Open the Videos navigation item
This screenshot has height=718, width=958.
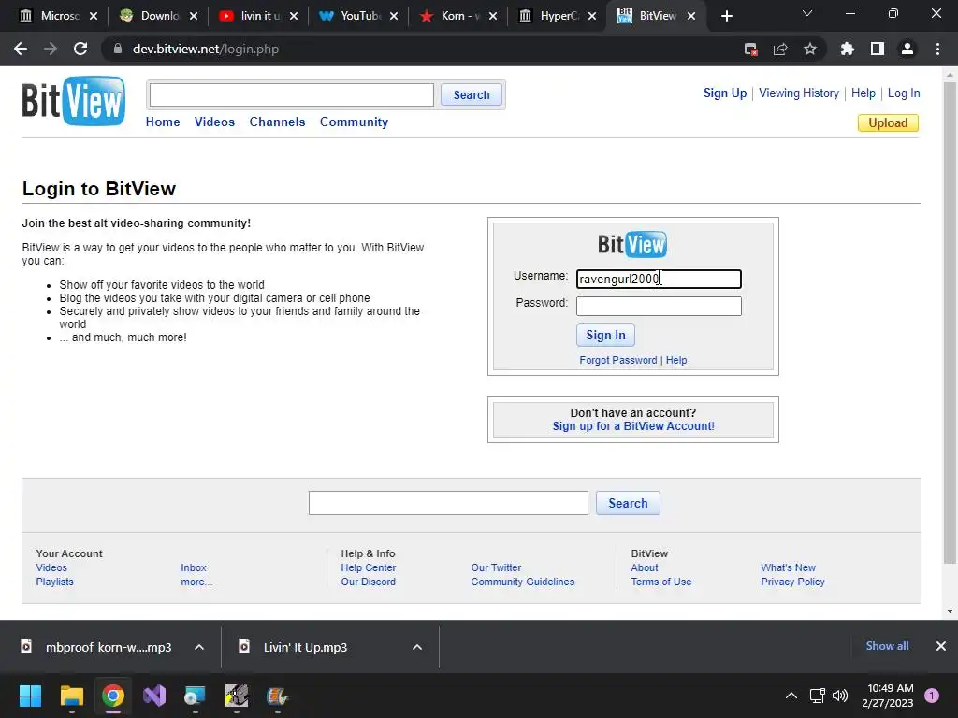[214, 122]
